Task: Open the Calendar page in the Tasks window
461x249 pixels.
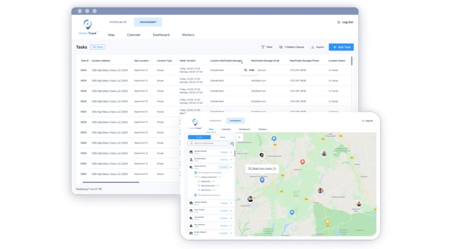Action: 133,35
